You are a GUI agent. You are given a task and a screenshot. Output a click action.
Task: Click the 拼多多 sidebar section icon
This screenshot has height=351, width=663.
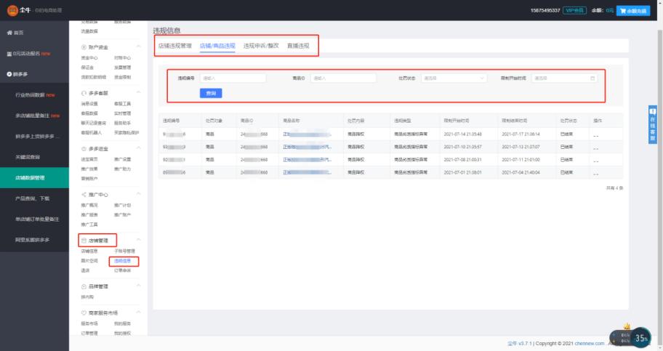click(9, 74)
